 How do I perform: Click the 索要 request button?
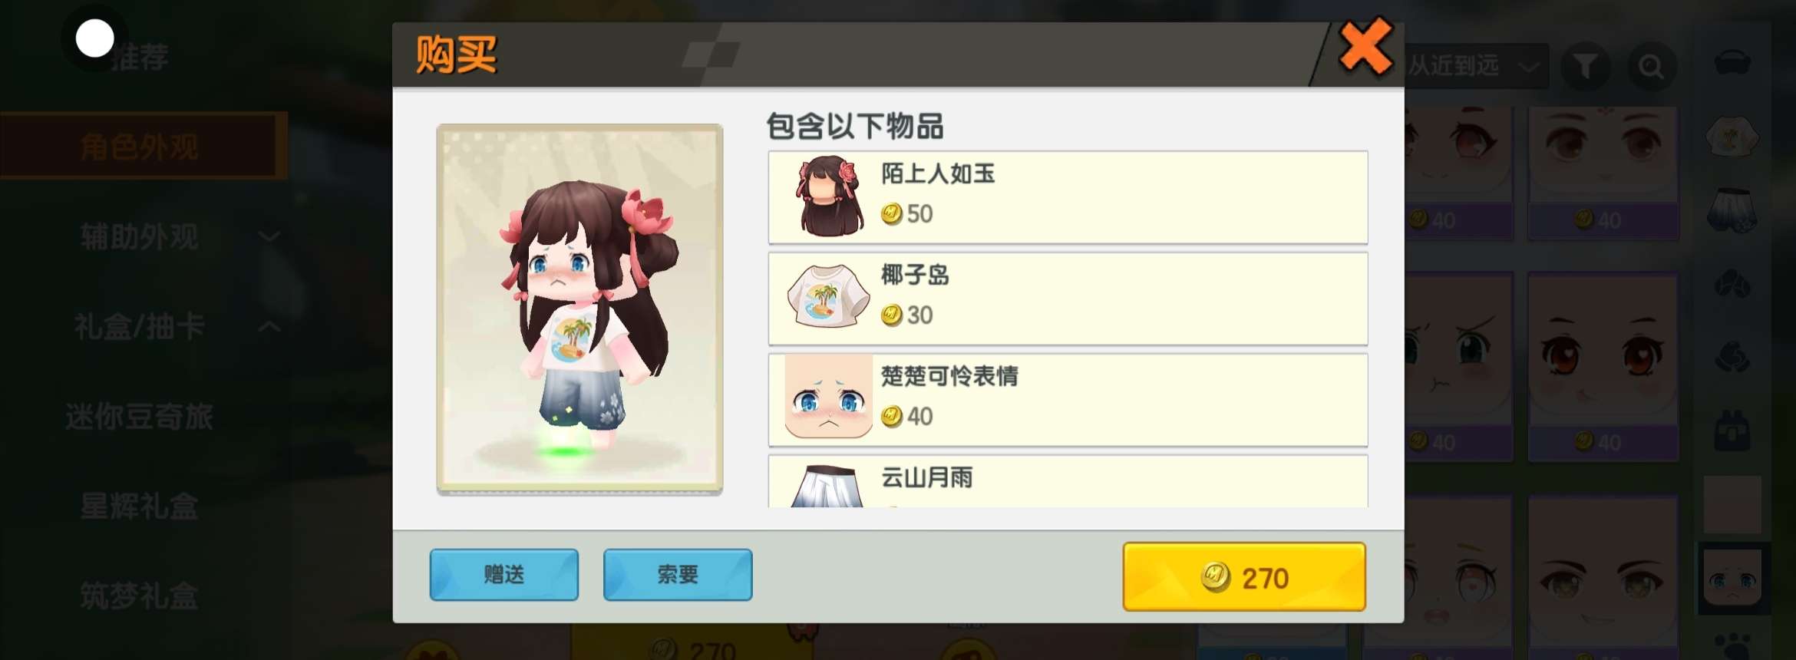tap(678, 574)
